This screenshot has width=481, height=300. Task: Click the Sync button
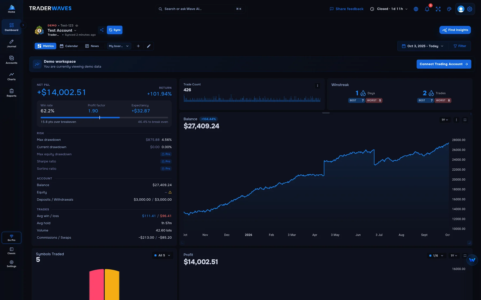tap(115, 30)
